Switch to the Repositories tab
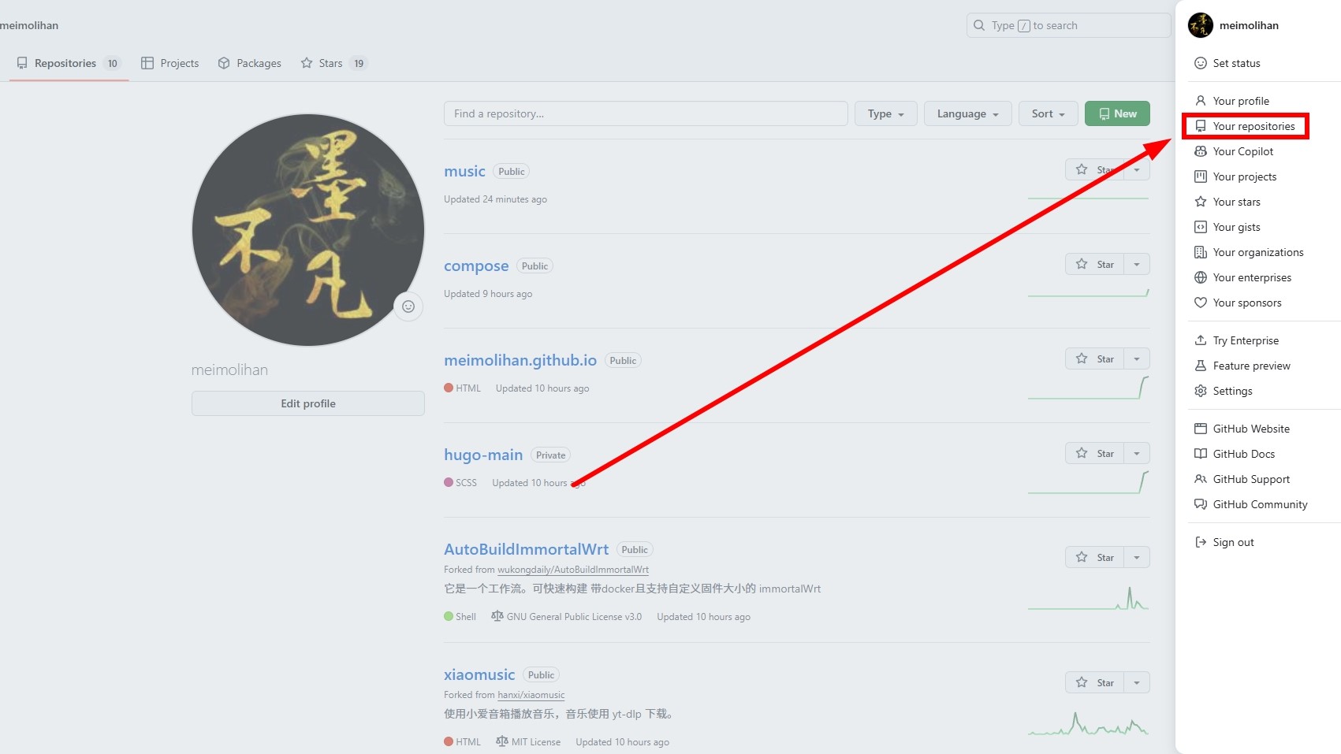Viewport: 1341px width, 754px height. click(x=69, y=63)
